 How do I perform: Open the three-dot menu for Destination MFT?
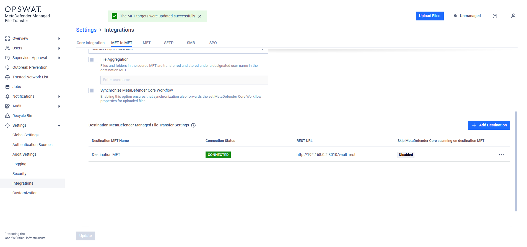(x=501, y=155)
